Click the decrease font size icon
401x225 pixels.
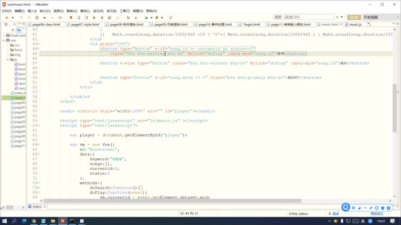pyautogui.click(x=136, y=17)
